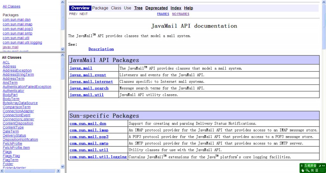Open the ACL class link
This screenshot has width=326, height=173.
click(6, 62)
